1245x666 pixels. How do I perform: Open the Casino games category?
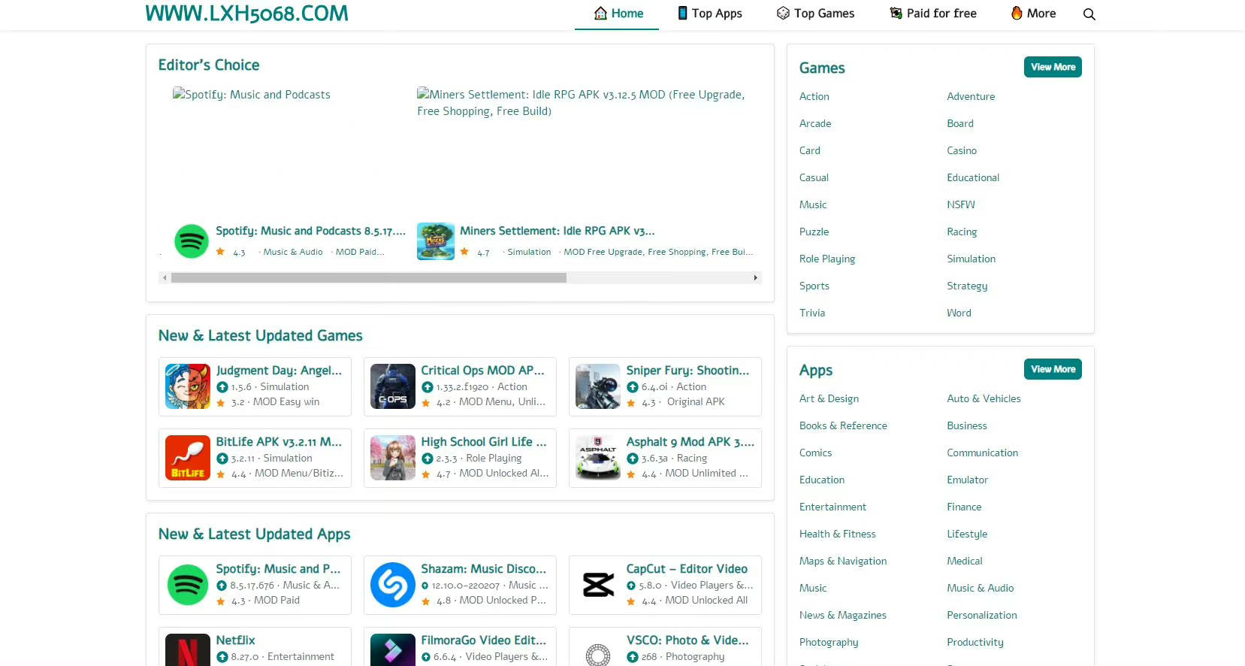click(962, 150)
